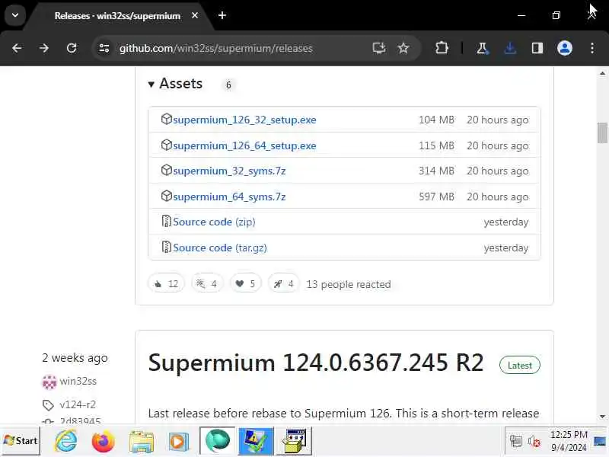
Task: Click zip file icon beside Source code (zip)
Action: click(166, 221)
